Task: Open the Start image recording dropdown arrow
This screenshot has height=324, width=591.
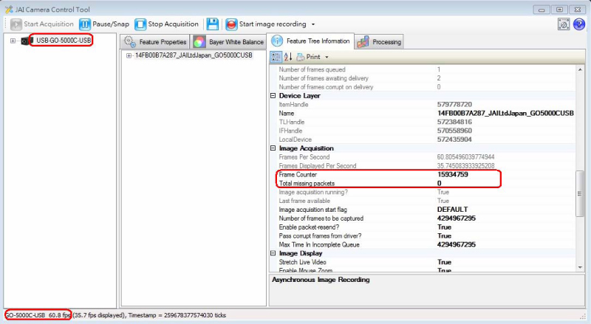Action: pos(313,24)
